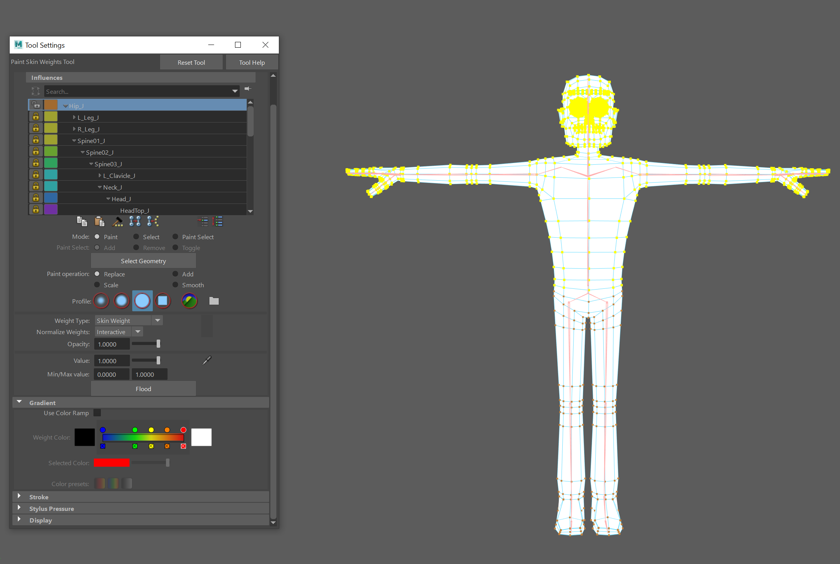This screenshot has height=564, width=840.
Task: Open the brush shape folder browser
Action: pos(214,301)
